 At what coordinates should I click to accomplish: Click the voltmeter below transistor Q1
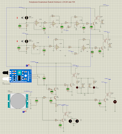click(x=68, y=89)
